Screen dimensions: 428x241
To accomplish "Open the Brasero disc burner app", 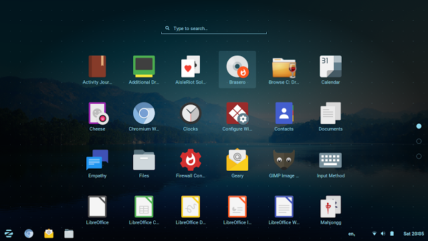I will [237, 70].
